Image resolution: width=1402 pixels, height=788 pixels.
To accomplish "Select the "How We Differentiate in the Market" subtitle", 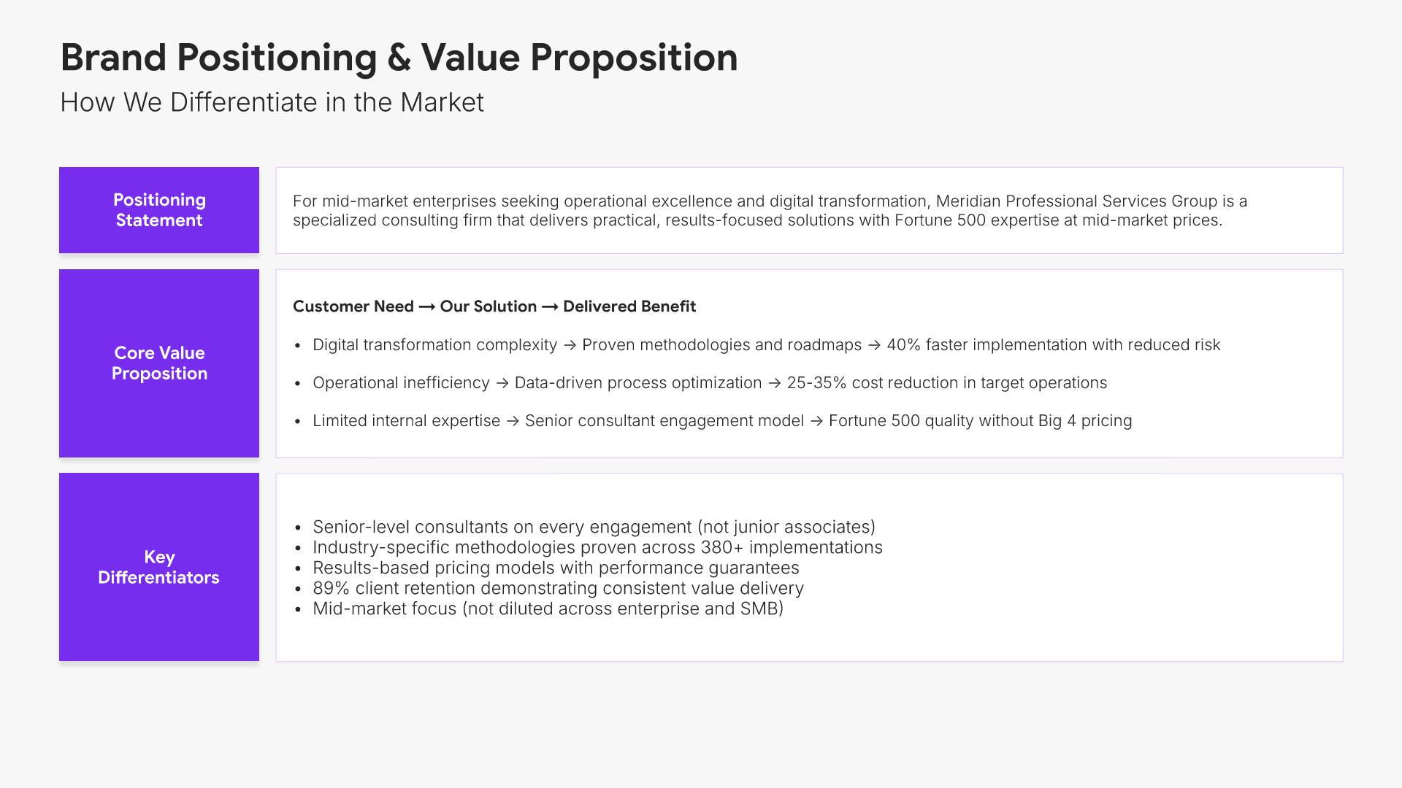I will click(x=272, y=103).
